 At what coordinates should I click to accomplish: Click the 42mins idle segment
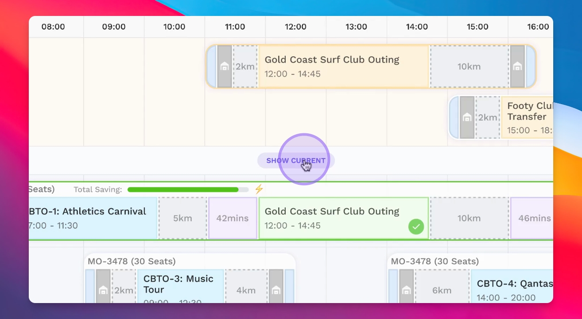point(233,218)
